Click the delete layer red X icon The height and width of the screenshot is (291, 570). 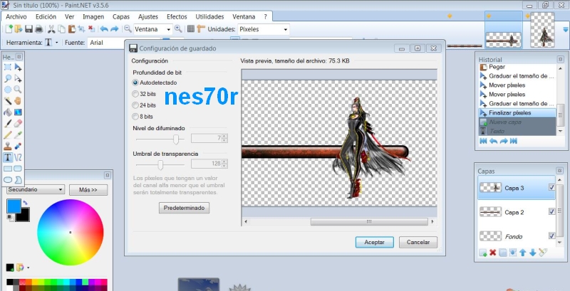492,253
